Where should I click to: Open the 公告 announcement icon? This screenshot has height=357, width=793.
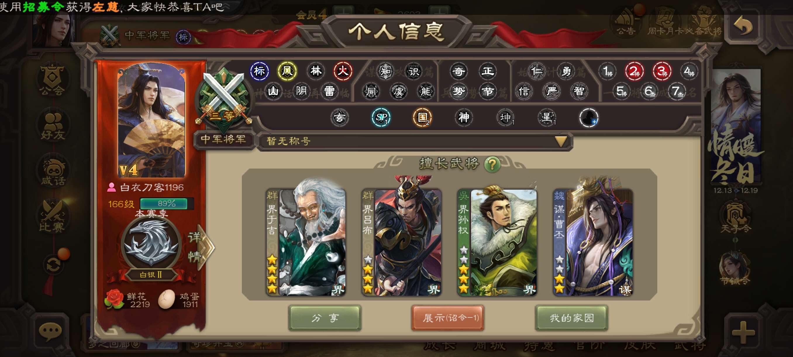[x=626, y=22]
